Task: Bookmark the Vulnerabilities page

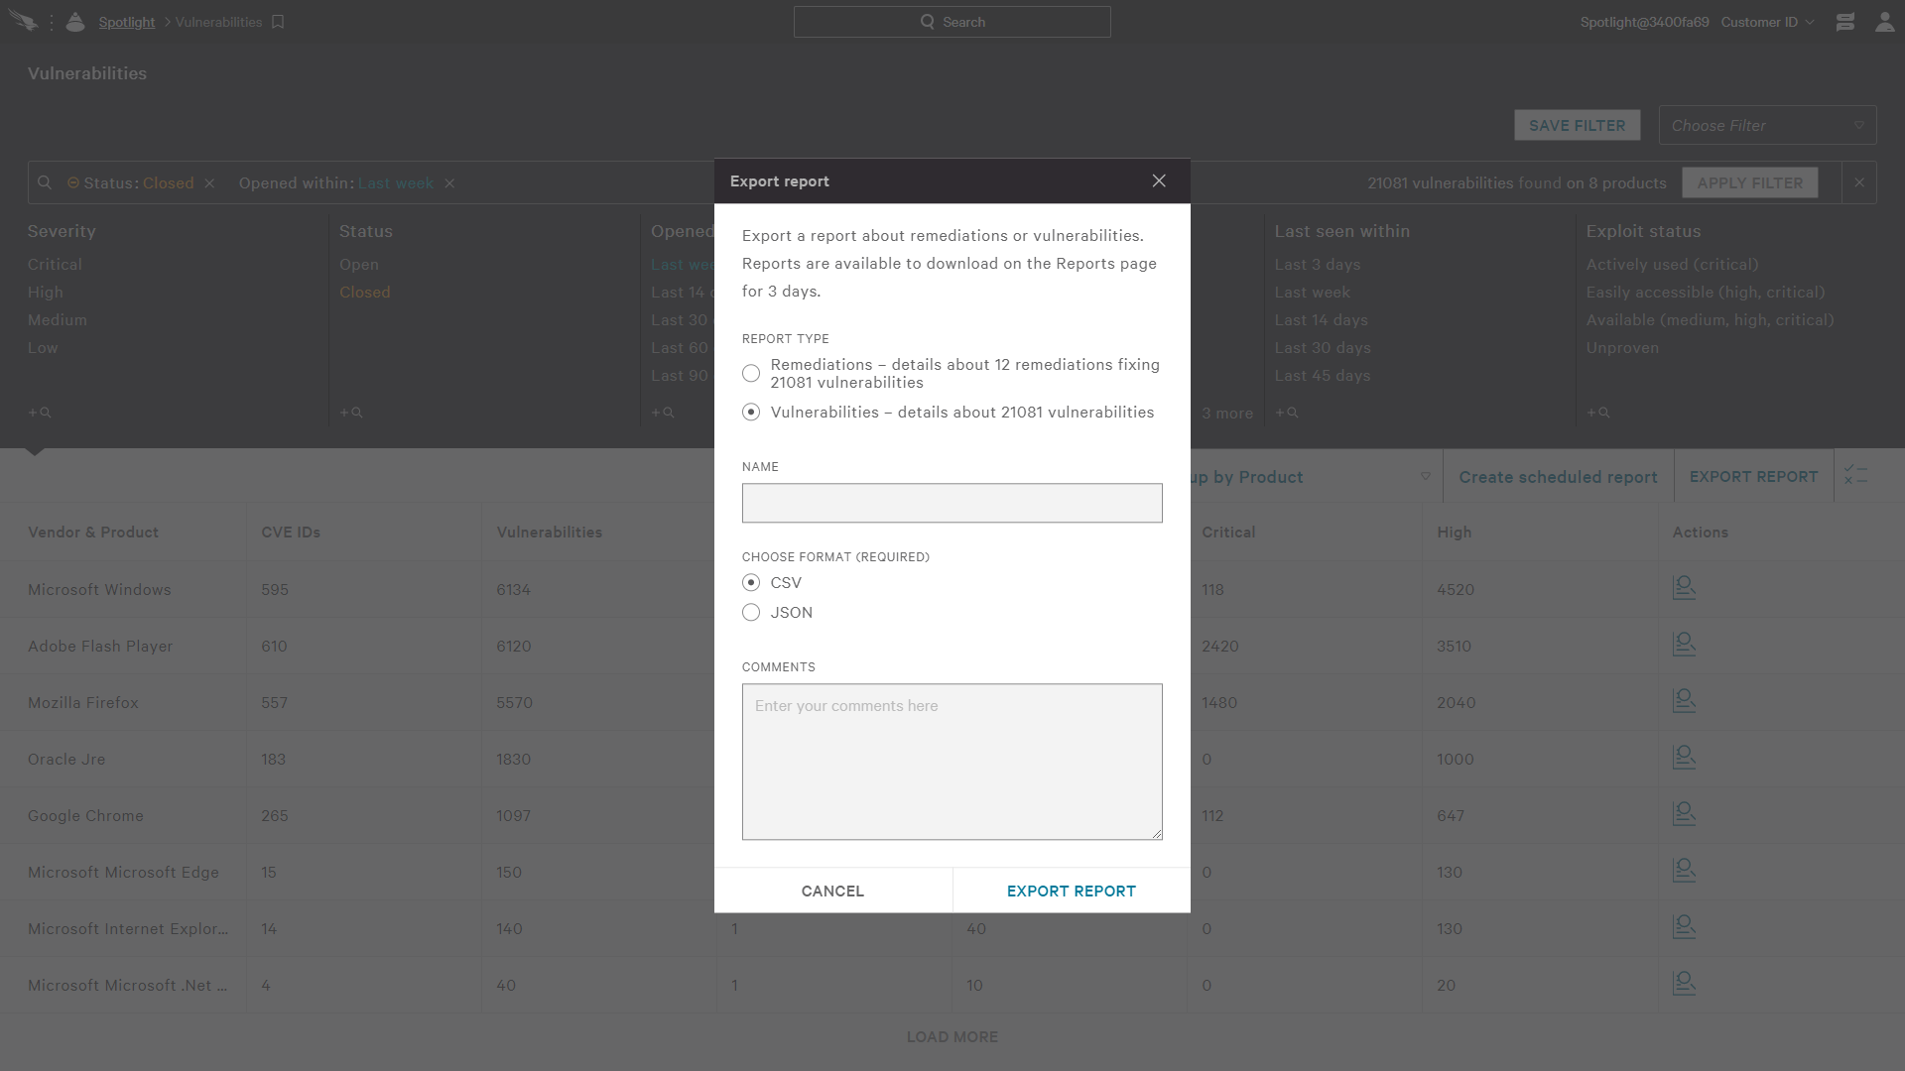Action: click(278, 22)
